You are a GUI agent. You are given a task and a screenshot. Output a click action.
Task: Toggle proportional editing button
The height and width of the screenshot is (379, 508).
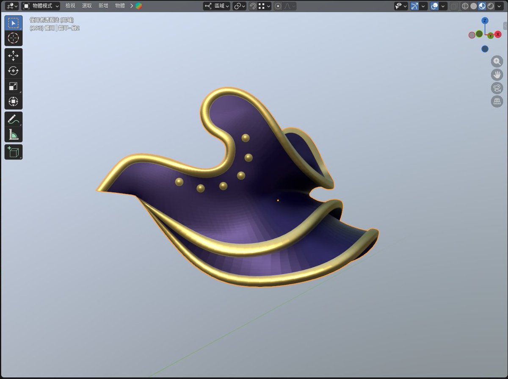pos(278,6)
